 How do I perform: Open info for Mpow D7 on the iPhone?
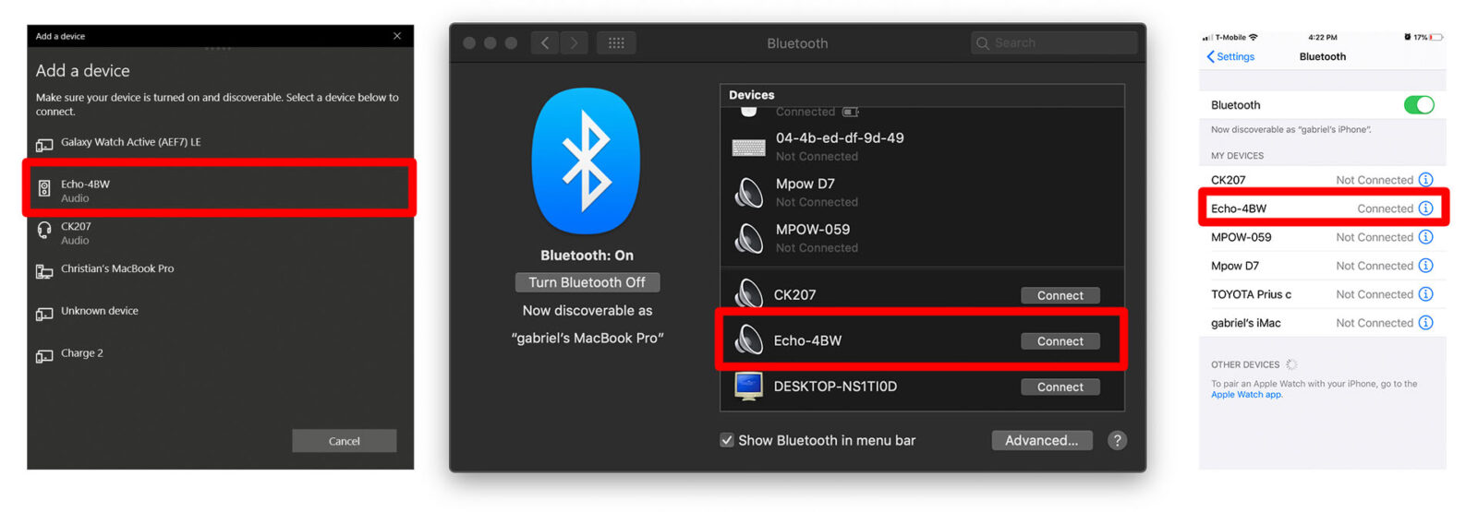coord(1426,266)
